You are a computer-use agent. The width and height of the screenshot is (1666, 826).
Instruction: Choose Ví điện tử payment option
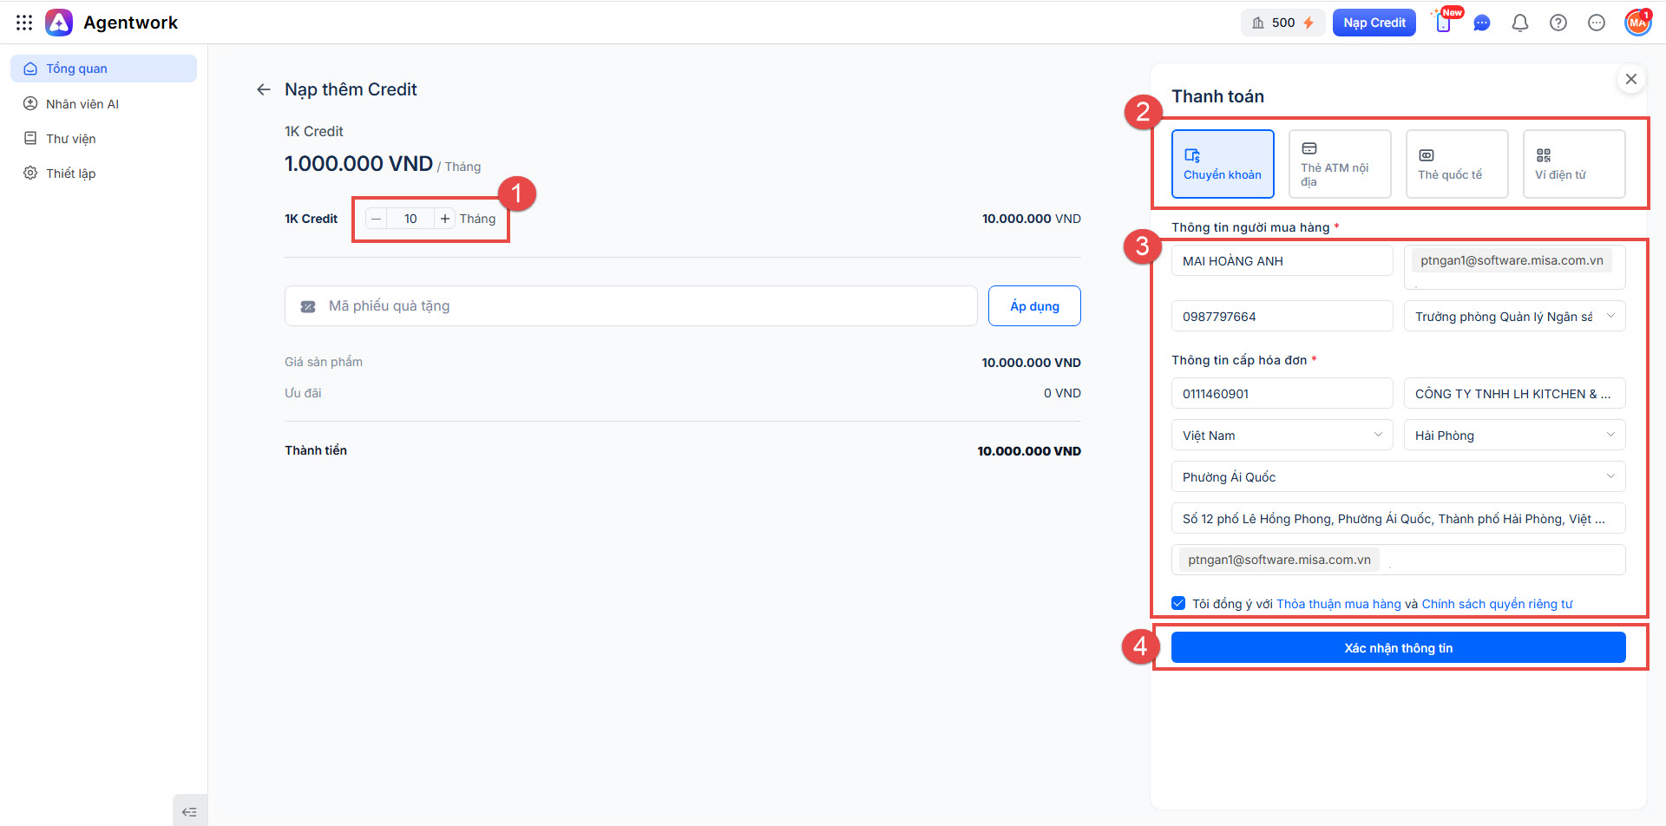1573,164
